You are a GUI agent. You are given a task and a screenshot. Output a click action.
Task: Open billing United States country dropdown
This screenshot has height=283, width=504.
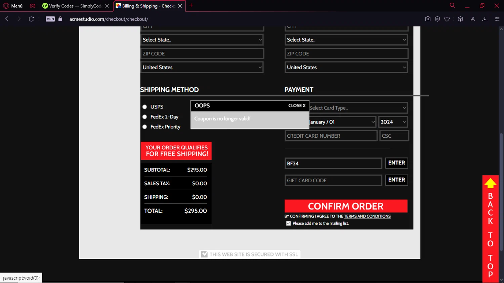[x=202, y=67]
